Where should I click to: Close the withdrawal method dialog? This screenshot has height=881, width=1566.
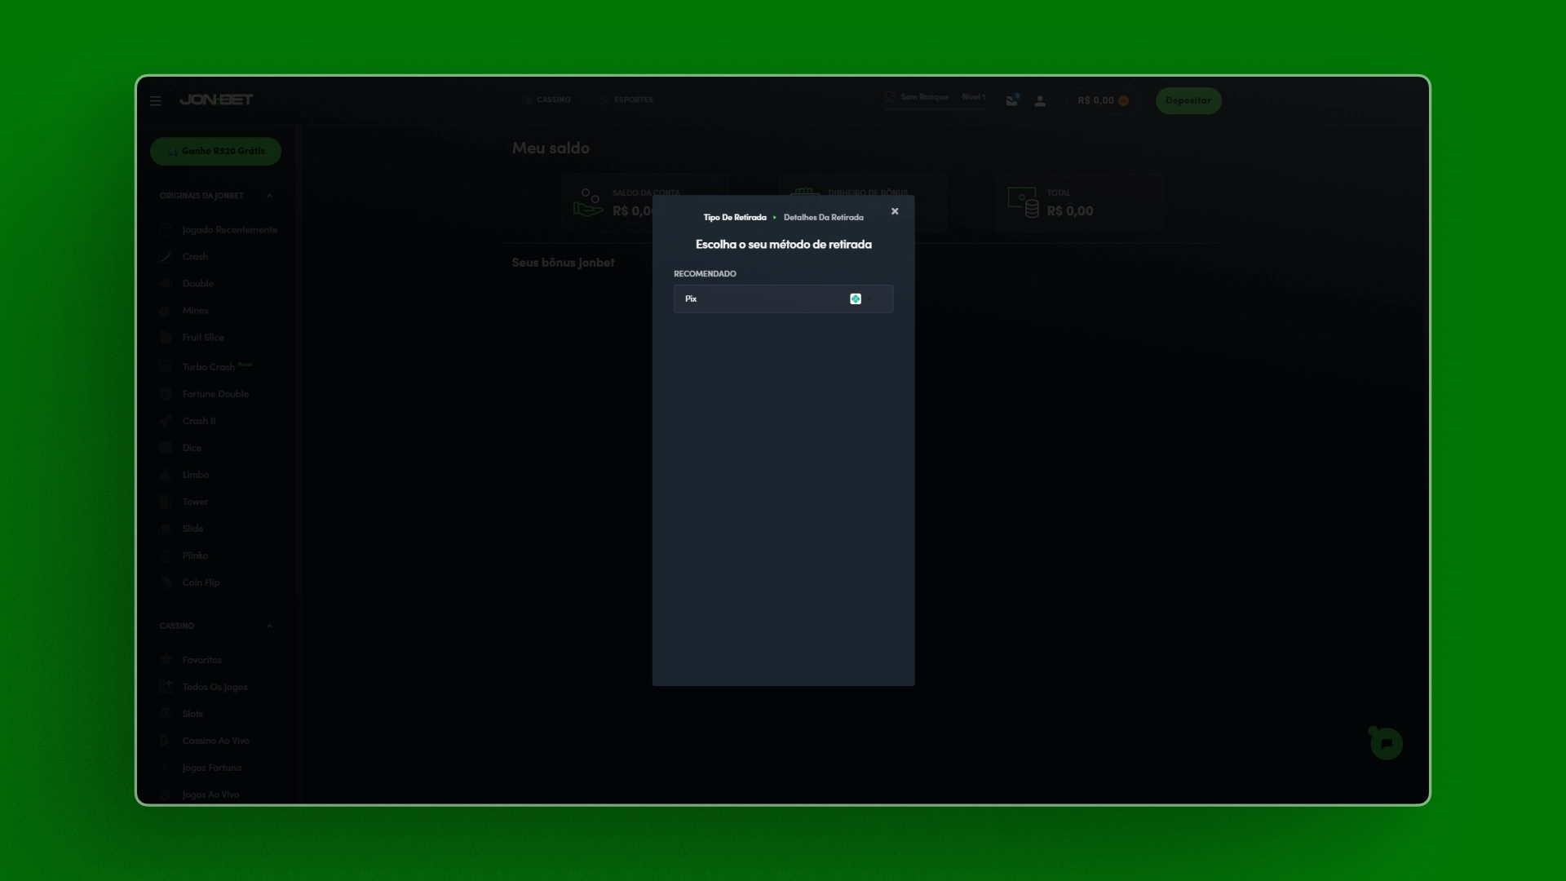[895, 211]
